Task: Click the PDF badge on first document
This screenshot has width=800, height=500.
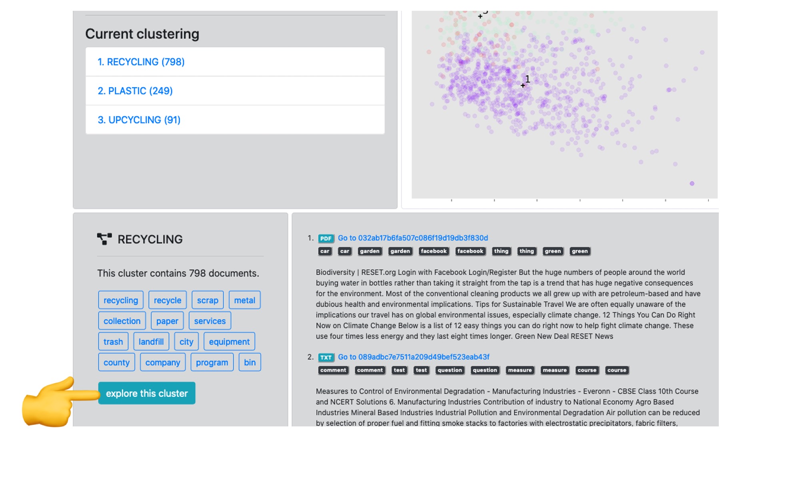Action: click(x=326, y=238)
